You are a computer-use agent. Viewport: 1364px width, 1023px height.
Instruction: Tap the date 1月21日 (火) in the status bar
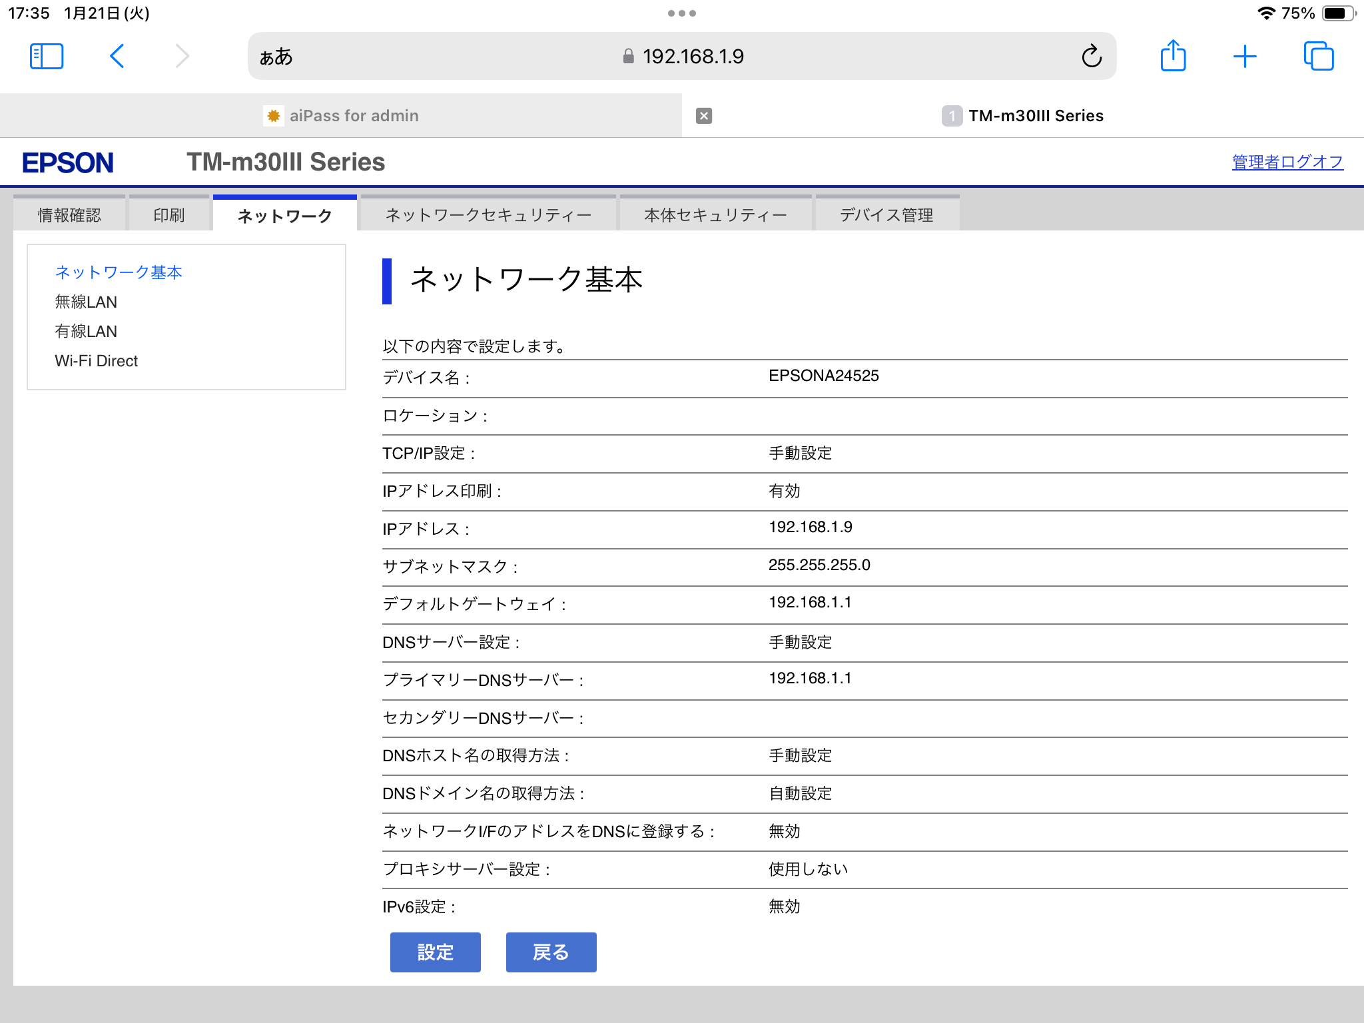pyautogui.click(x=107, y=13)
